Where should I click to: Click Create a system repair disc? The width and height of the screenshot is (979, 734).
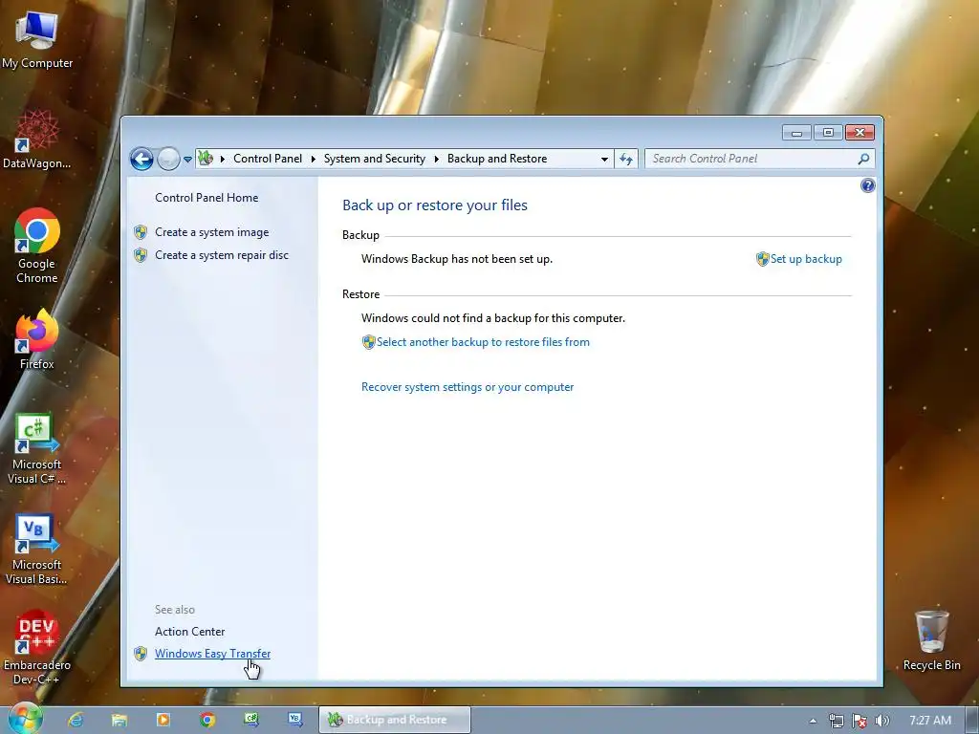222,255
